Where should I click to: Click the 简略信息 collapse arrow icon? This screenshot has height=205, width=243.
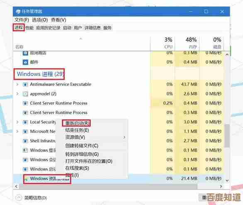coord(19,198)
